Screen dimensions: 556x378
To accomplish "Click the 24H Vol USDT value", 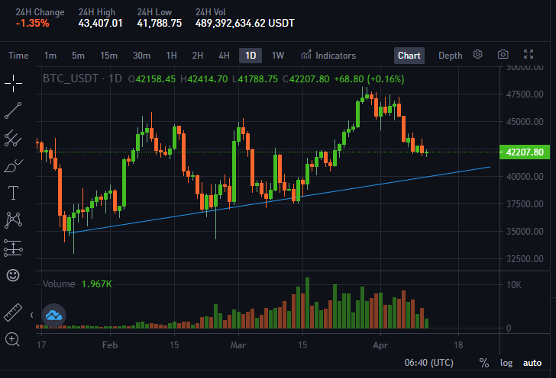I will [244, 24].
